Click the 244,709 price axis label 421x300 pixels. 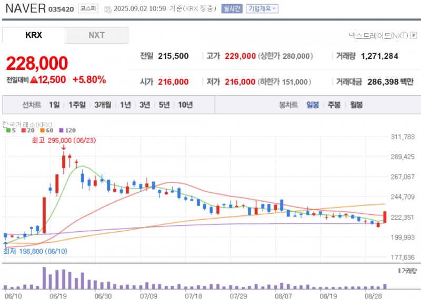[403, 197]
